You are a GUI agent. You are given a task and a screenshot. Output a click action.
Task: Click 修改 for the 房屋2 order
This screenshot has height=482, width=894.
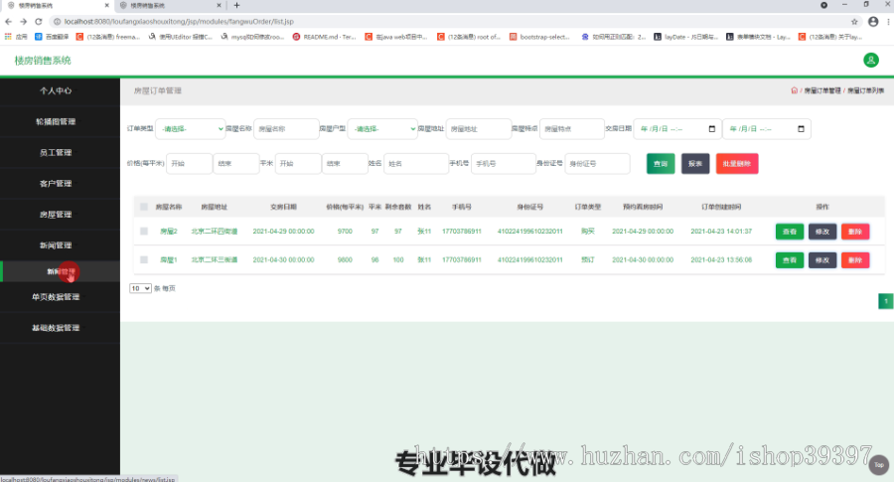click(822, 232)
